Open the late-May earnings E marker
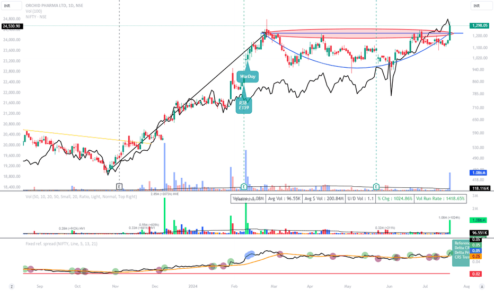Image resolution: width=494 pixels, height=291 pixels. 376,187
